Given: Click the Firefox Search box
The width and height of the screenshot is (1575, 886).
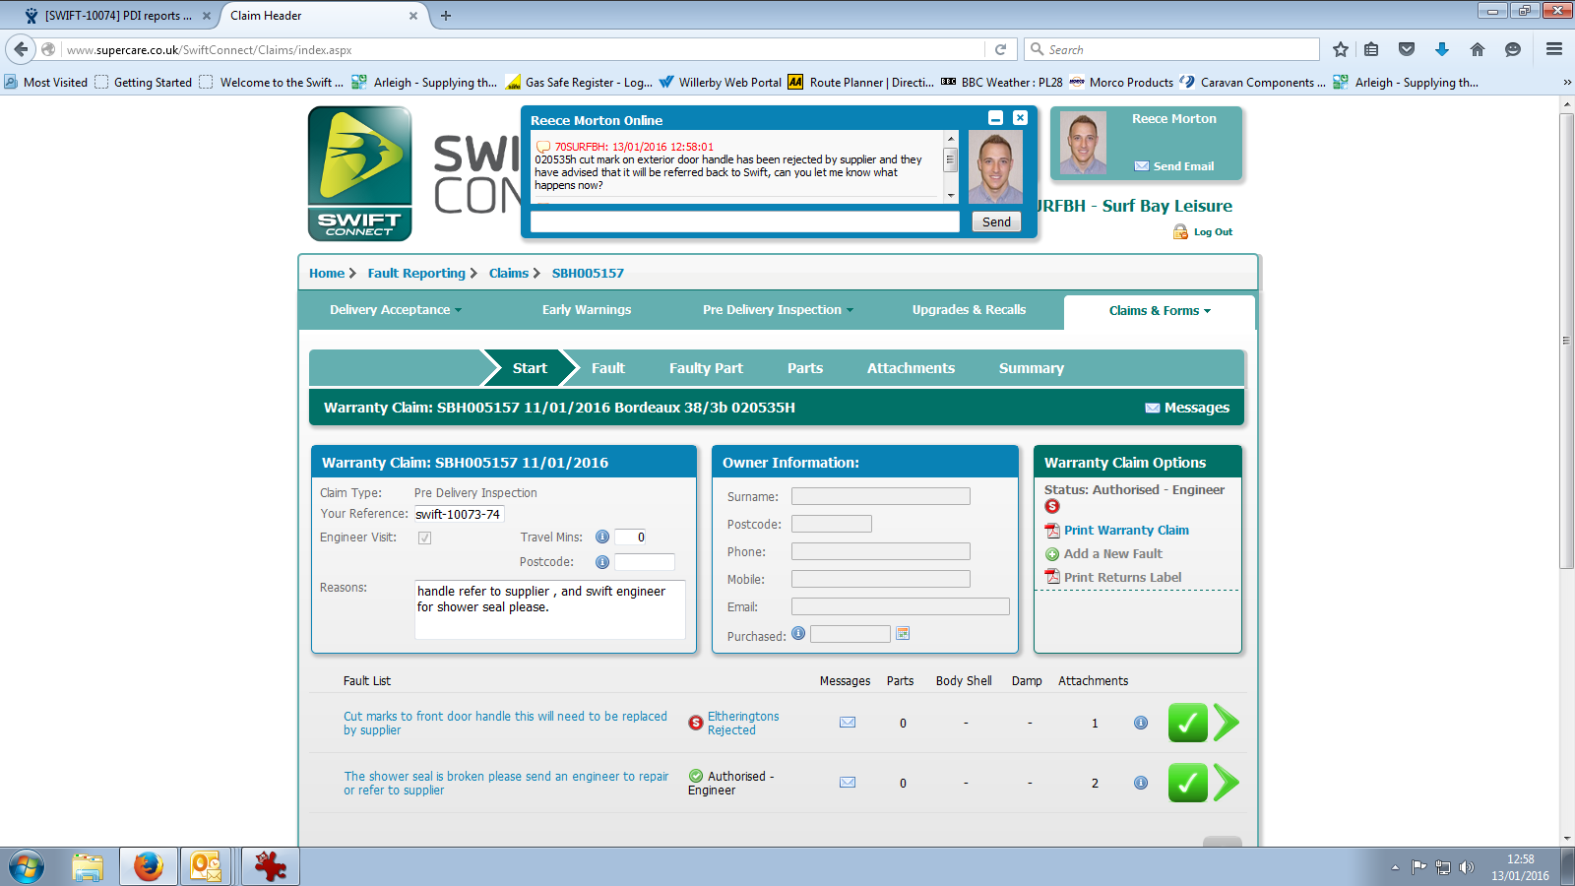Looking at the screenshot, I should coord(1172,49).
